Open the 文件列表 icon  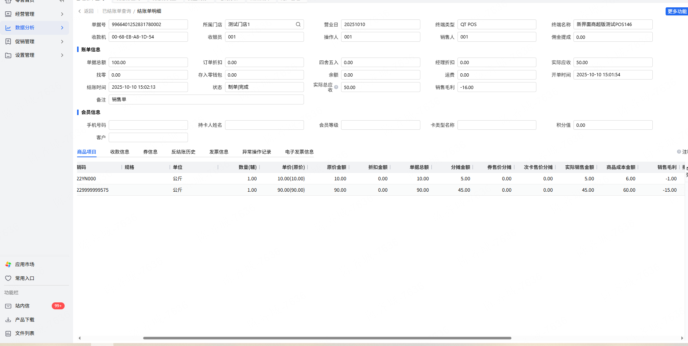[8, 334]
